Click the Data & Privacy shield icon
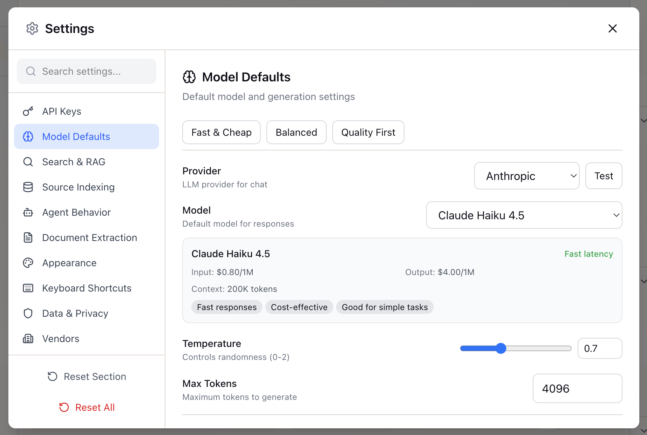Viewport: 647px width, 435px height. 28,313
